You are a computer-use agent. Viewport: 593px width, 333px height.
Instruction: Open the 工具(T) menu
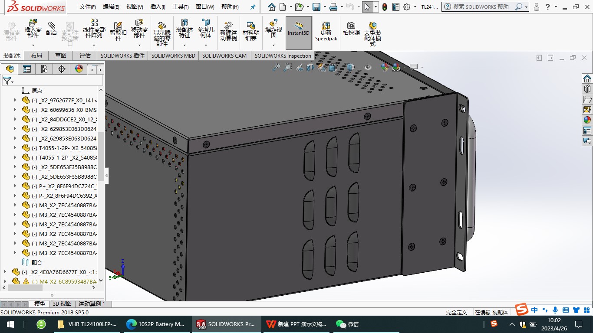[x=180, y=7]
